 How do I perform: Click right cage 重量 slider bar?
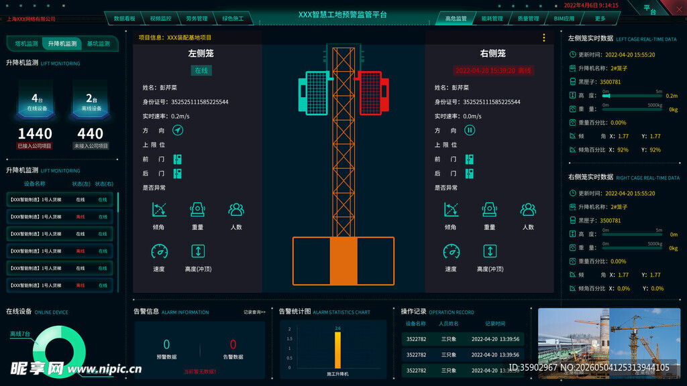[x=632, y=248]
